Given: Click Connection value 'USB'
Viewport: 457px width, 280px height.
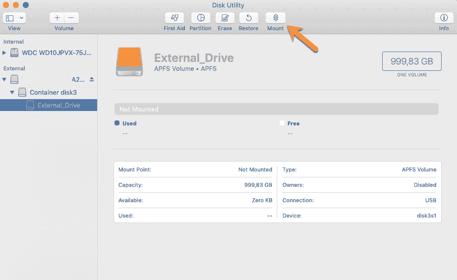Looking at the screenshot, I should pos(430,200).
